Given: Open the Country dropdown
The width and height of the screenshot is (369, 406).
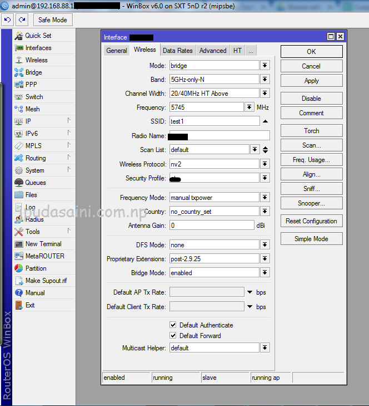Looking at the screenshot, I should click(x=265, y=211).
